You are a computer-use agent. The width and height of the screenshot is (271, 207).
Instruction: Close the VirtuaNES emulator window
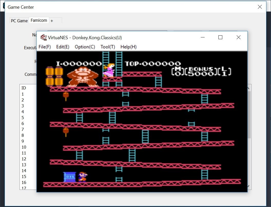click(238, 37)
